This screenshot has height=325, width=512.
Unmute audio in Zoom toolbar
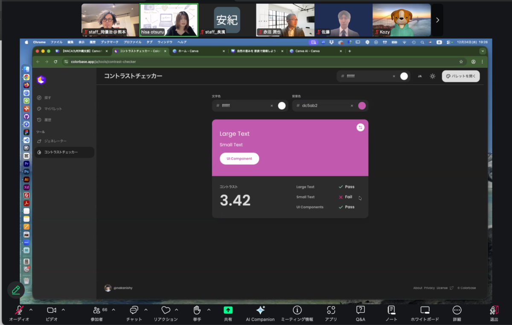tap(19, 310)
